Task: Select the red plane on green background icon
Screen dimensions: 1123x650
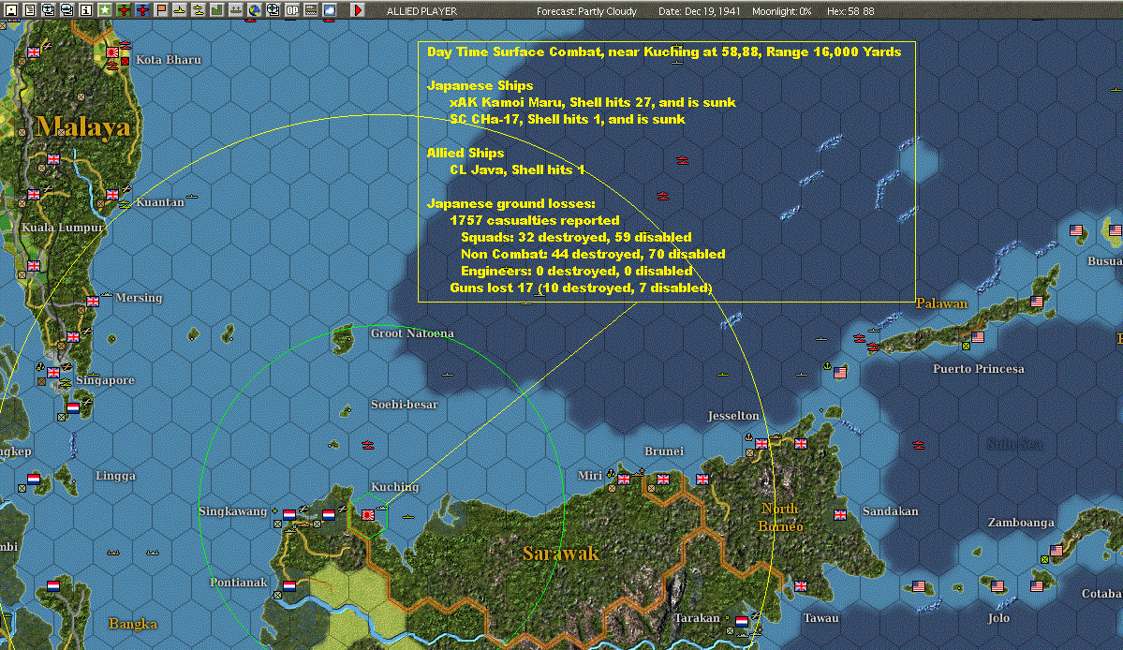Action: coord(124,10)
